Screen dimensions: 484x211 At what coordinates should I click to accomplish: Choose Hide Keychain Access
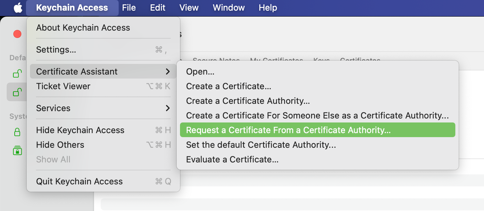(103, 130)
